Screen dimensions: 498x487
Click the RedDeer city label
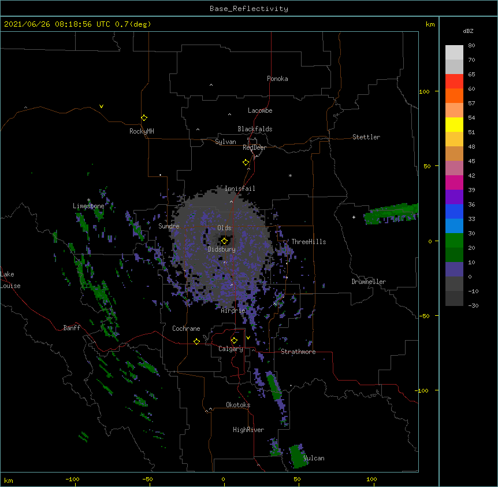[x=254, y=147]
